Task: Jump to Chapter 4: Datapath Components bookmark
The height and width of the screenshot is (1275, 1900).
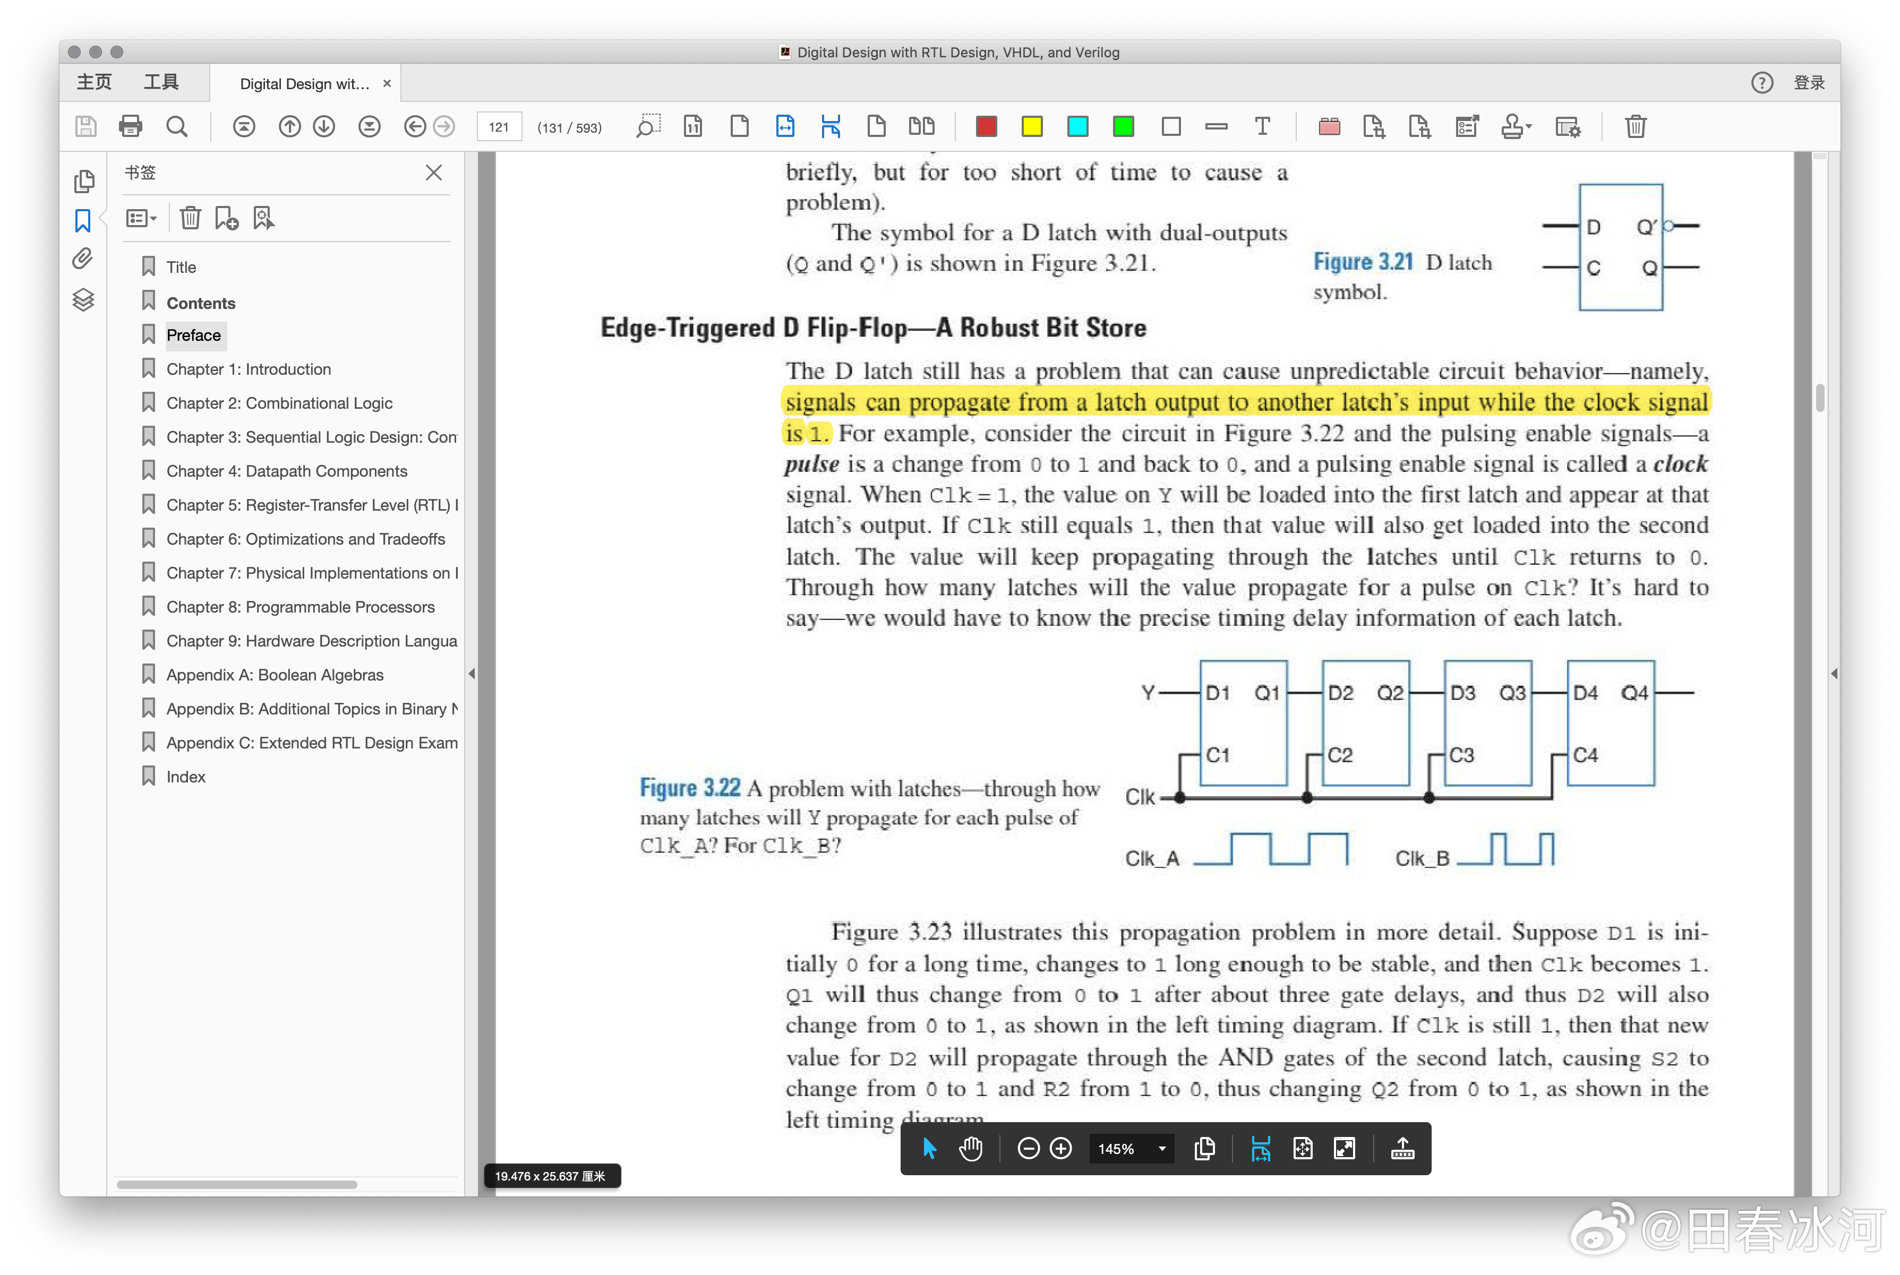Action: point(286,471)
